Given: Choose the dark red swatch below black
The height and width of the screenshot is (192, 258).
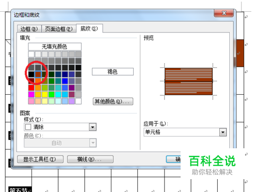Looking at the screenshot, I should (31, 81).
